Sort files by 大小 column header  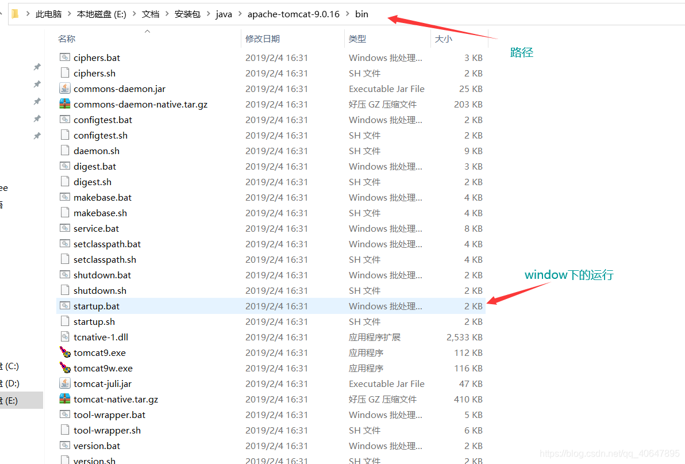[444, 39]
